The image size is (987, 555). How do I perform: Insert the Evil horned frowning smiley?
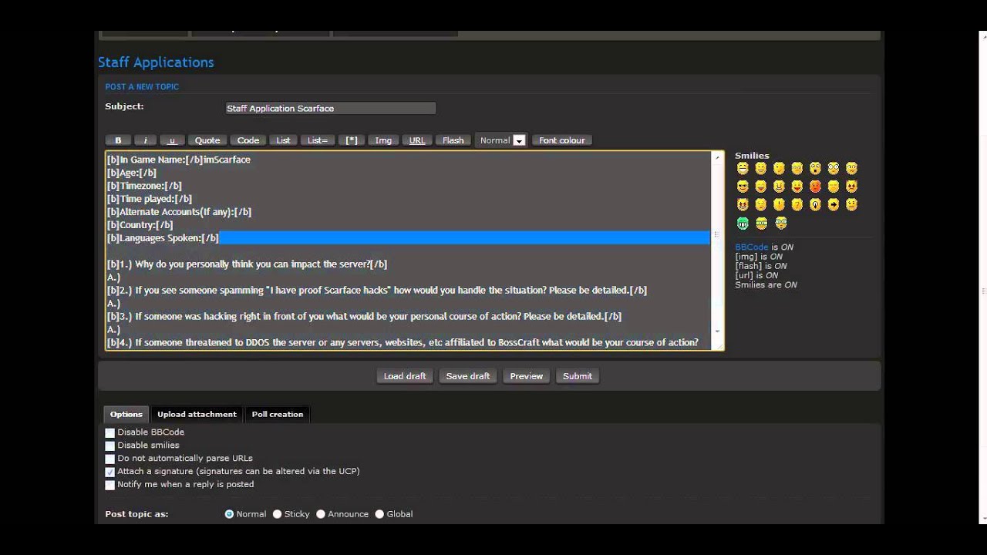851,187
